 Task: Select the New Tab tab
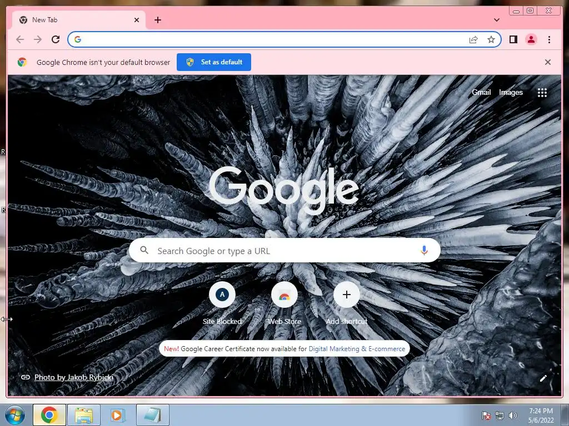[79, 20]
